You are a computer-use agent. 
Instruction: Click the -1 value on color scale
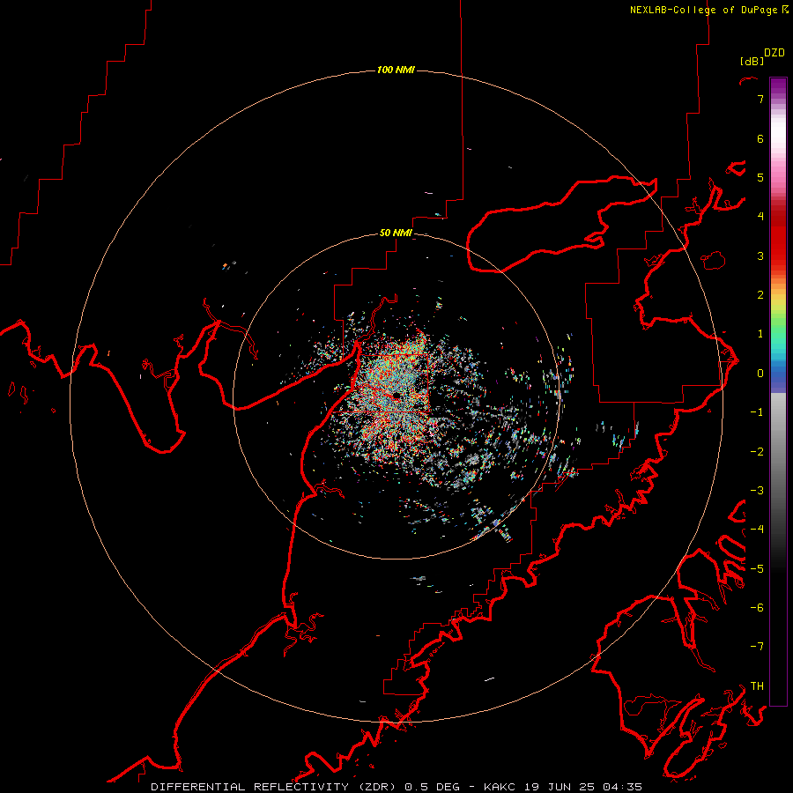coord(757,412)
